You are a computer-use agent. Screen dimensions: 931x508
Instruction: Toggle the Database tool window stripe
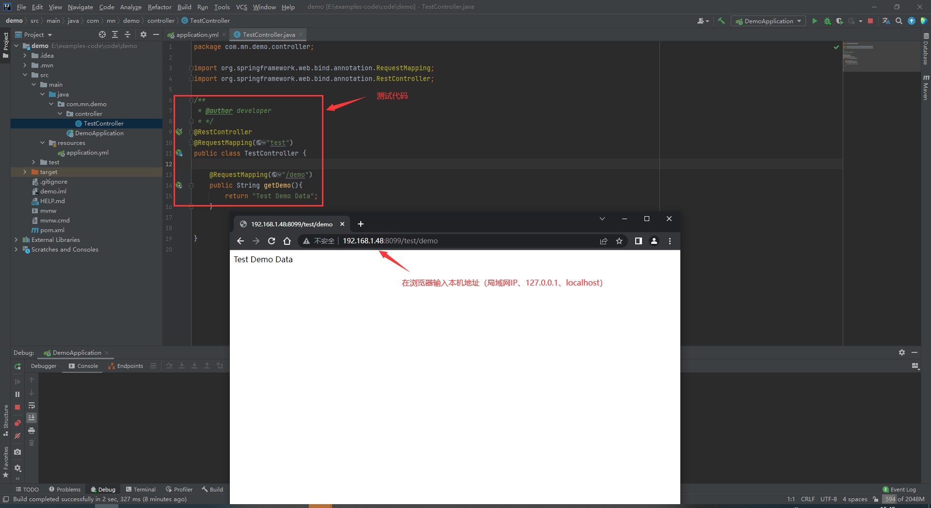tap(926, 49)
